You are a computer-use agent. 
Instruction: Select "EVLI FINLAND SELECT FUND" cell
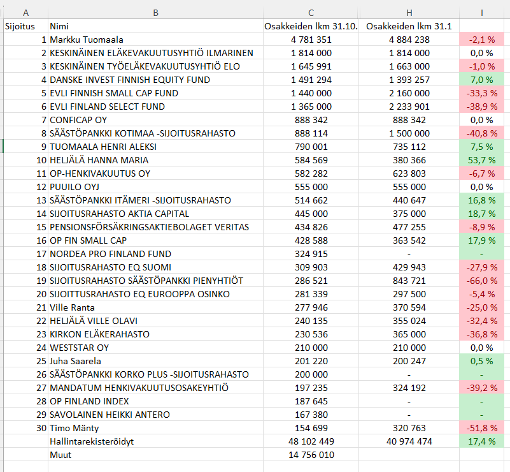tap(155, 106)
